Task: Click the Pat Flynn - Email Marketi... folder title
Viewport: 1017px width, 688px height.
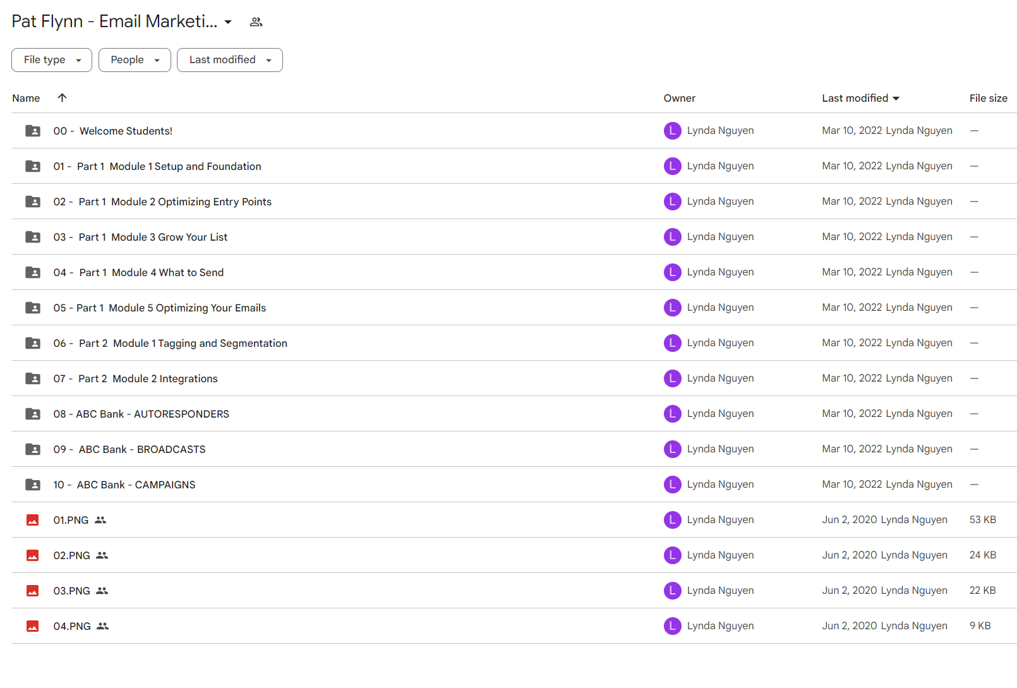Action: (114, 21)
